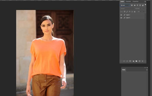Open the Kind filter dropdown
This screenshot has width=152, height=96.
(125, 5)
